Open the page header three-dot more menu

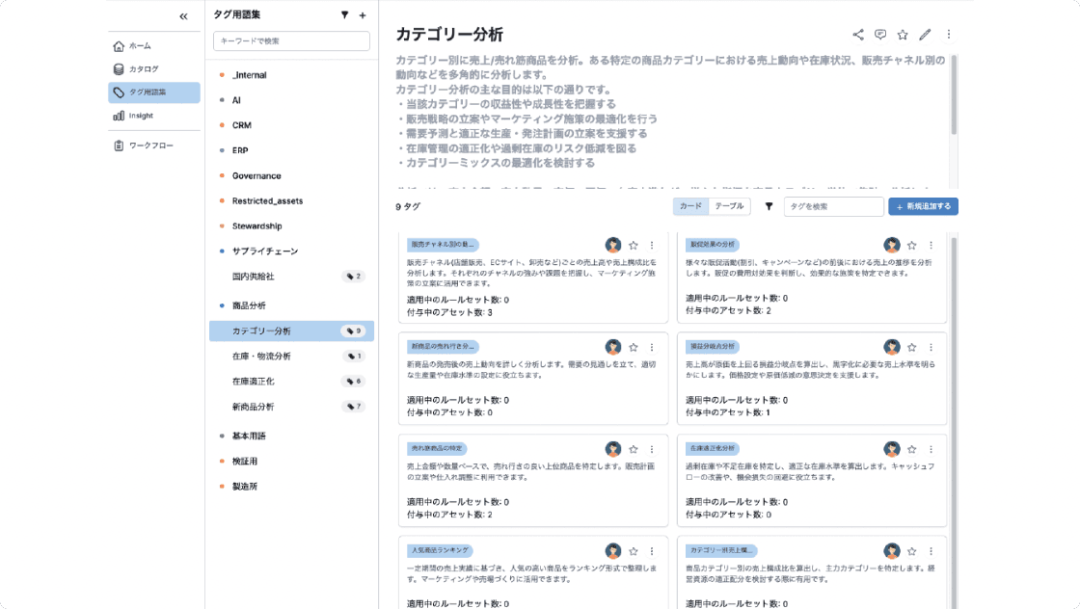(948, 35)
